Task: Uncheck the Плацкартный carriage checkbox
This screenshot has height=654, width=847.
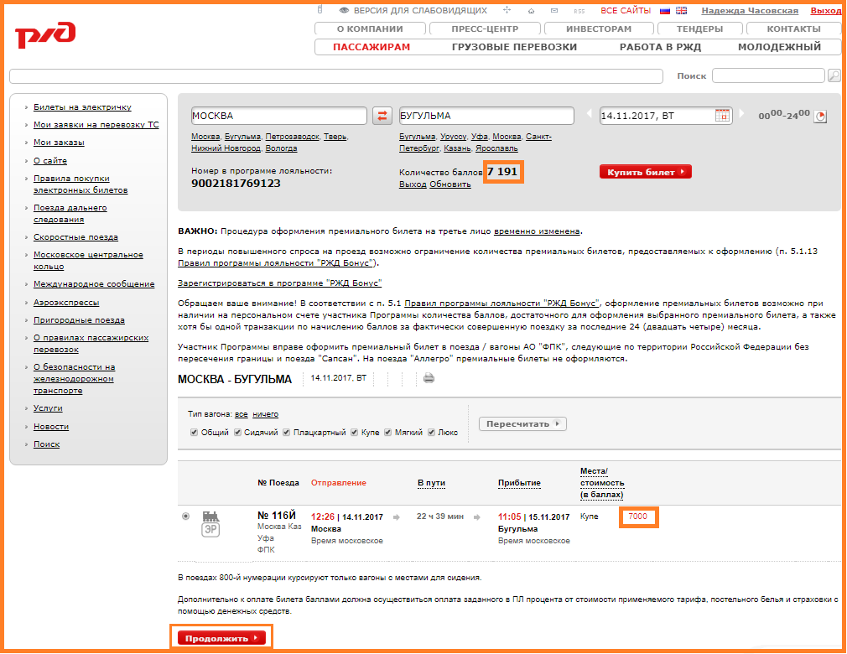Action: (x=287, y=433)
